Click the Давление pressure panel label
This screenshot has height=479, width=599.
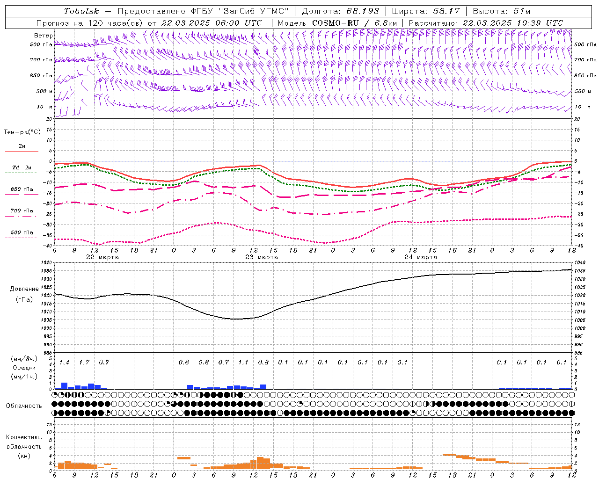(x=24, y=289)
